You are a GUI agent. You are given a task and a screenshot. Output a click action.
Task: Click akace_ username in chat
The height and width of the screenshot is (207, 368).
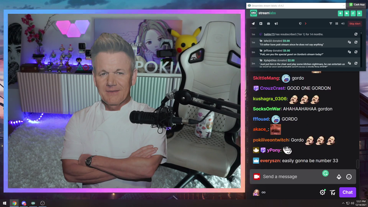click(260, 129)
